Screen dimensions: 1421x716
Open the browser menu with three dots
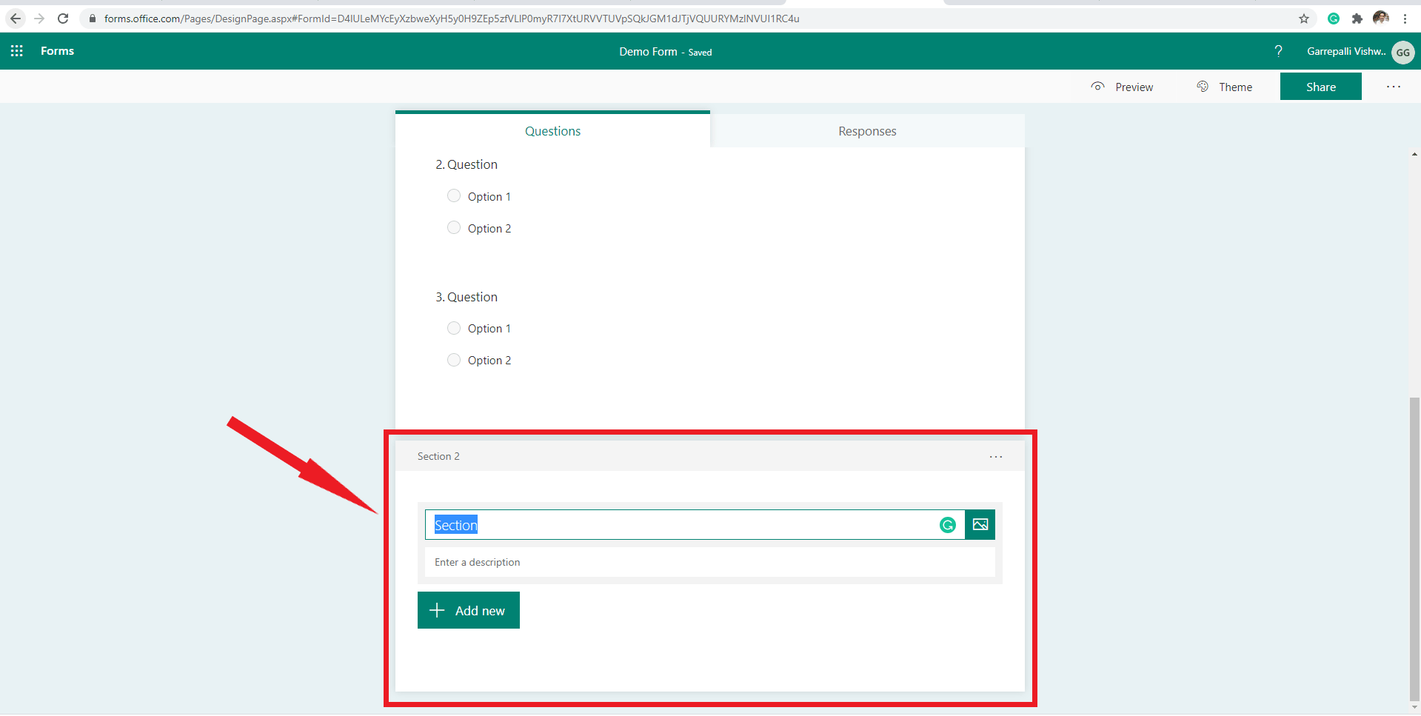click(1406, 19)
